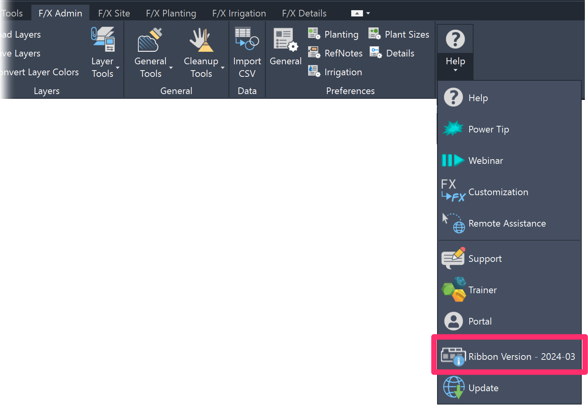Click Update at the bottom of Help menu
This screenshot has height=410, width=588.
point(483,388)
